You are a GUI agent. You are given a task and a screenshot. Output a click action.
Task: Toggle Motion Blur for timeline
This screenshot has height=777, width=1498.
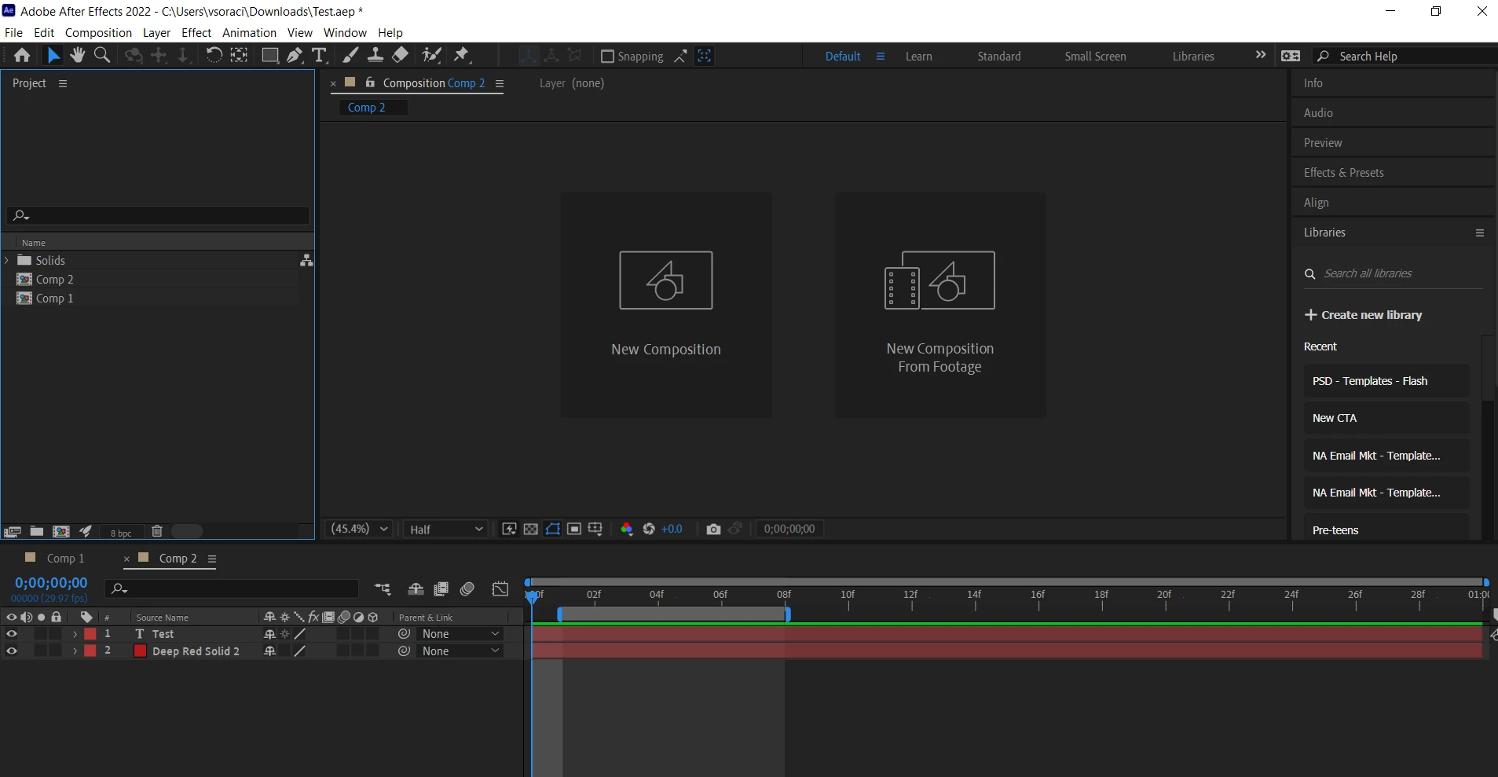(x=468, y=589)
